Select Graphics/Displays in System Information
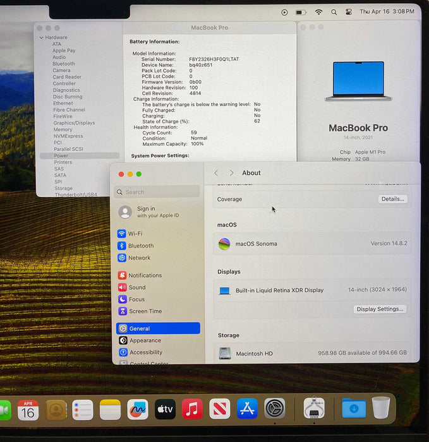This screenshot has width=429, height=442. tap(74, 123)
